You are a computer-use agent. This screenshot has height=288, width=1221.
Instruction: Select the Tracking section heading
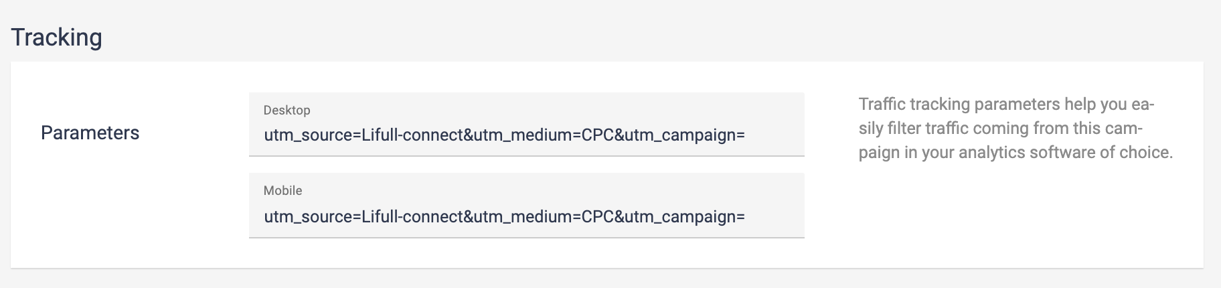tap(57, 38)
